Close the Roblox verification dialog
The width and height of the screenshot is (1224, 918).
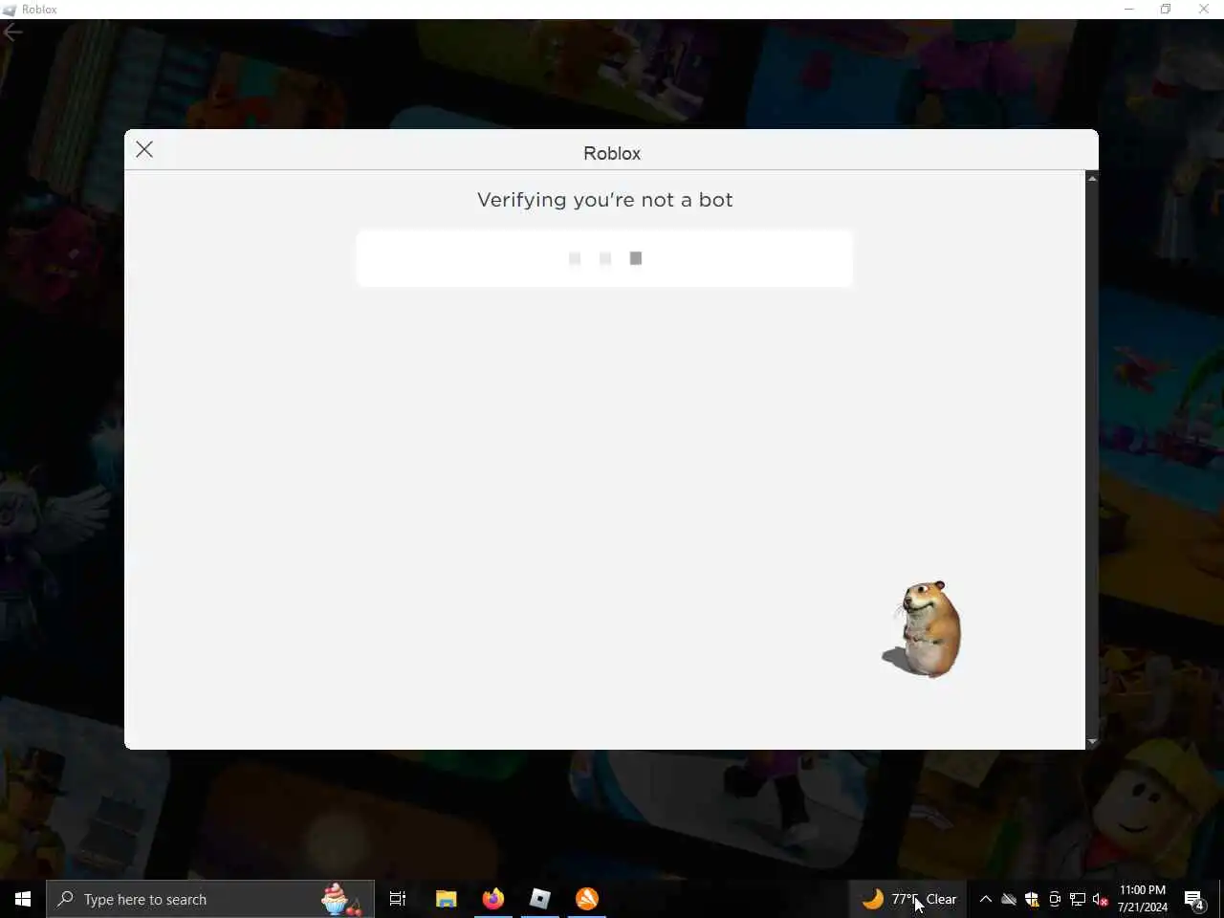pos(144,149)
